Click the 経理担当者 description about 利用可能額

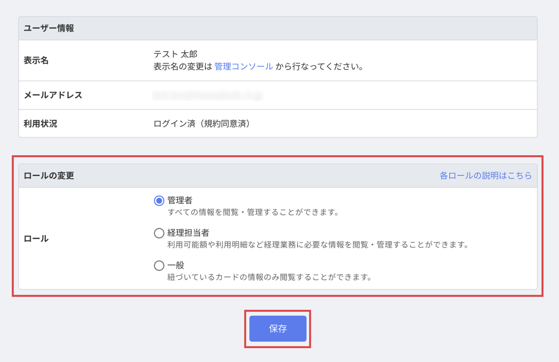(318, 245)
